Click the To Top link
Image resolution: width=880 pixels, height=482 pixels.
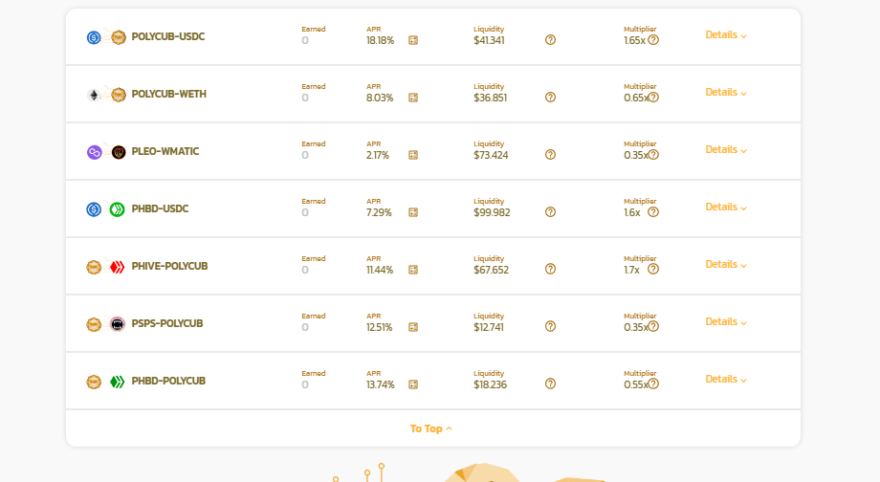(x=431, y=428)
